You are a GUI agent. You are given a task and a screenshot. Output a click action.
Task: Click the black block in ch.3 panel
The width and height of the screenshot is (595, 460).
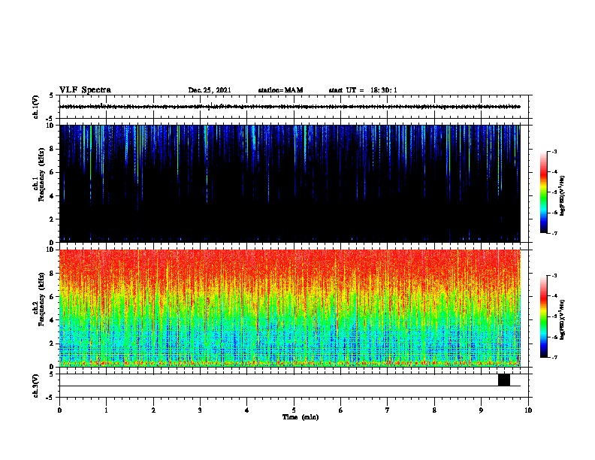click(x=504, y=380)
